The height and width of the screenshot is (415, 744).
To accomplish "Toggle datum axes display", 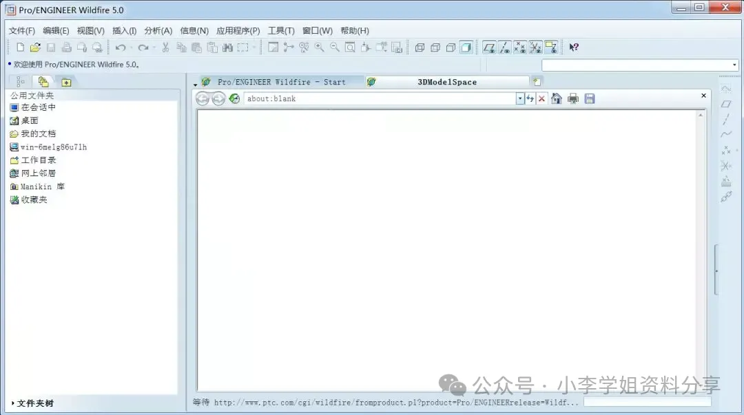I will 504,47.
